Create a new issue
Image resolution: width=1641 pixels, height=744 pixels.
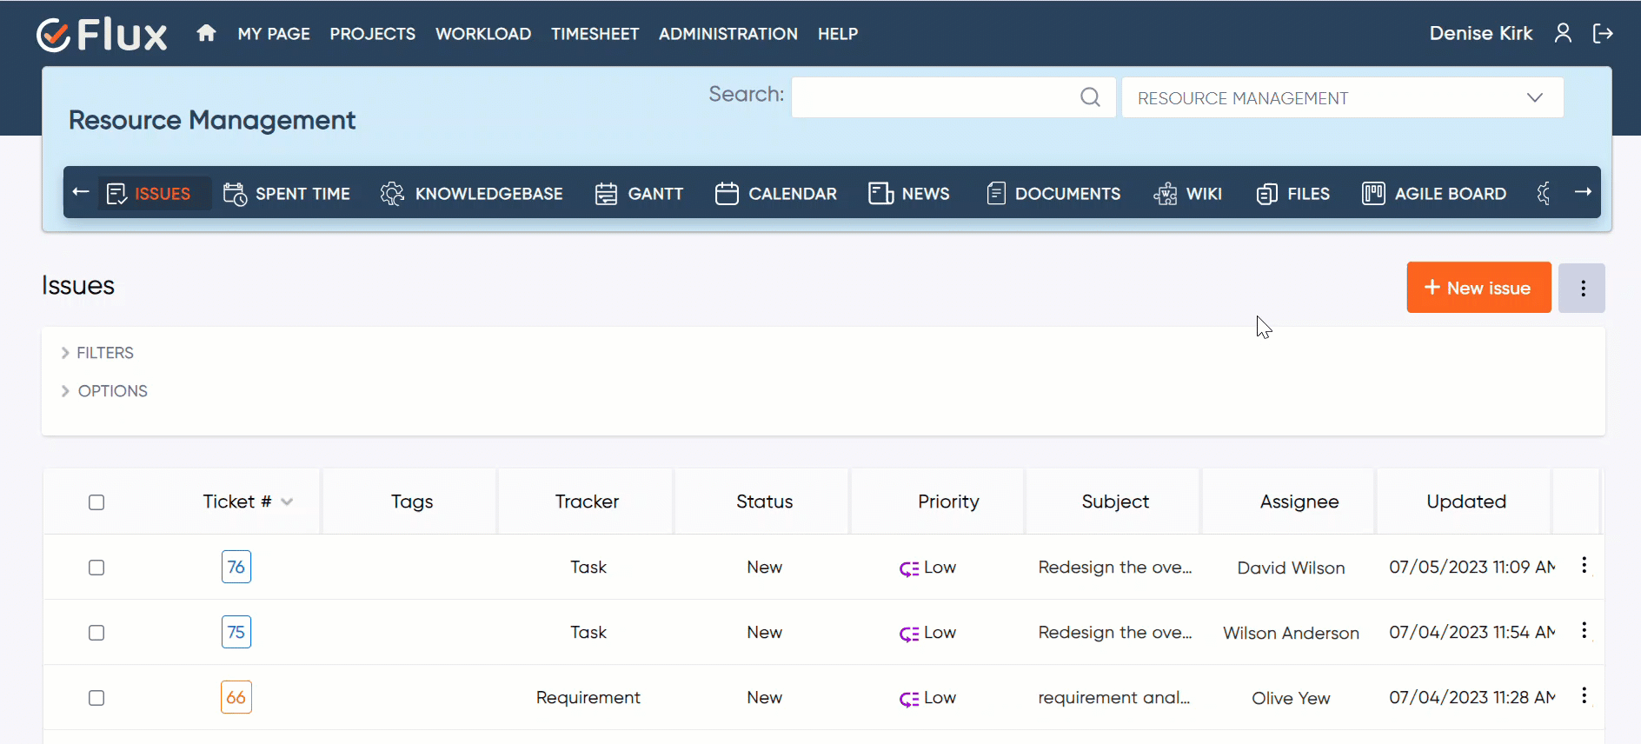click(1478, 288)
